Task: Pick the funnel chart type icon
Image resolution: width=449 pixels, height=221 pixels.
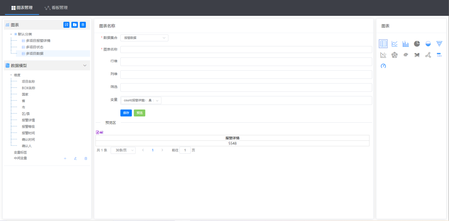Action: click(439, 44)
